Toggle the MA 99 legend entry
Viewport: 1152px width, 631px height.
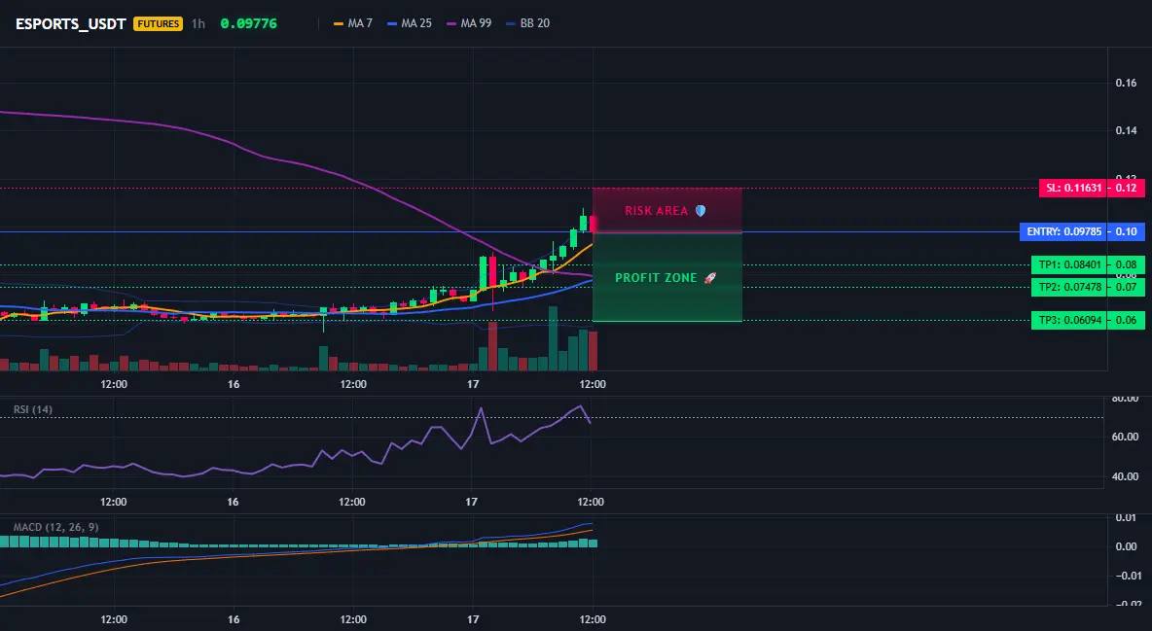469,23
